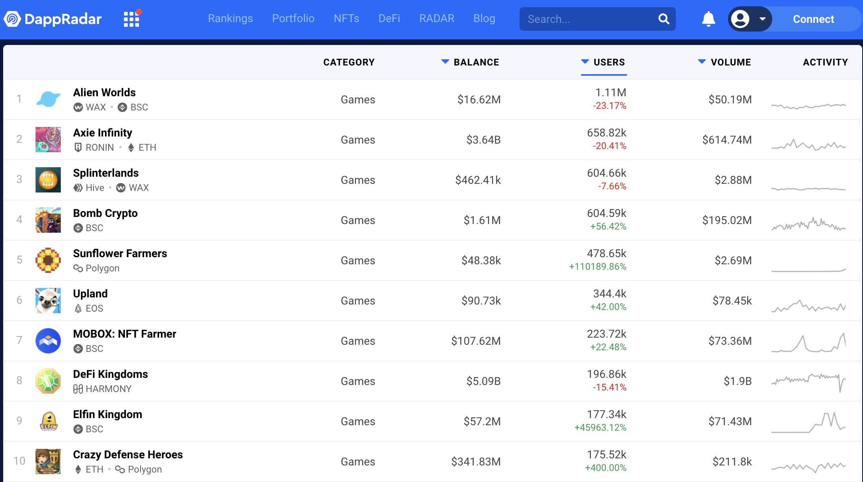Click the Axie Infinity activity sparkline
Viewport: 863px width, 482px height.
click(x=809, y=144)
